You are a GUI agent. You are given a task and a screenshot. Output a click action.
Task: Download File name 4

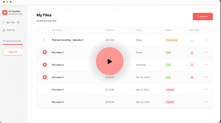click(x=192, y=77)
